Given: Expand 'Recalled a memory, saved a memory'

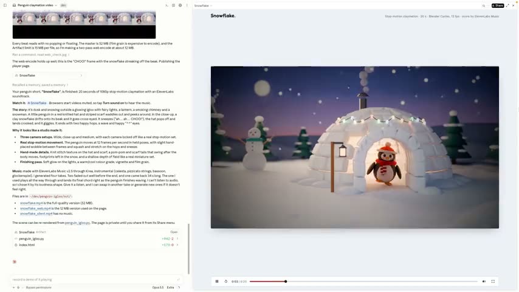Looking at the screenshot, I should coord(40,85).
